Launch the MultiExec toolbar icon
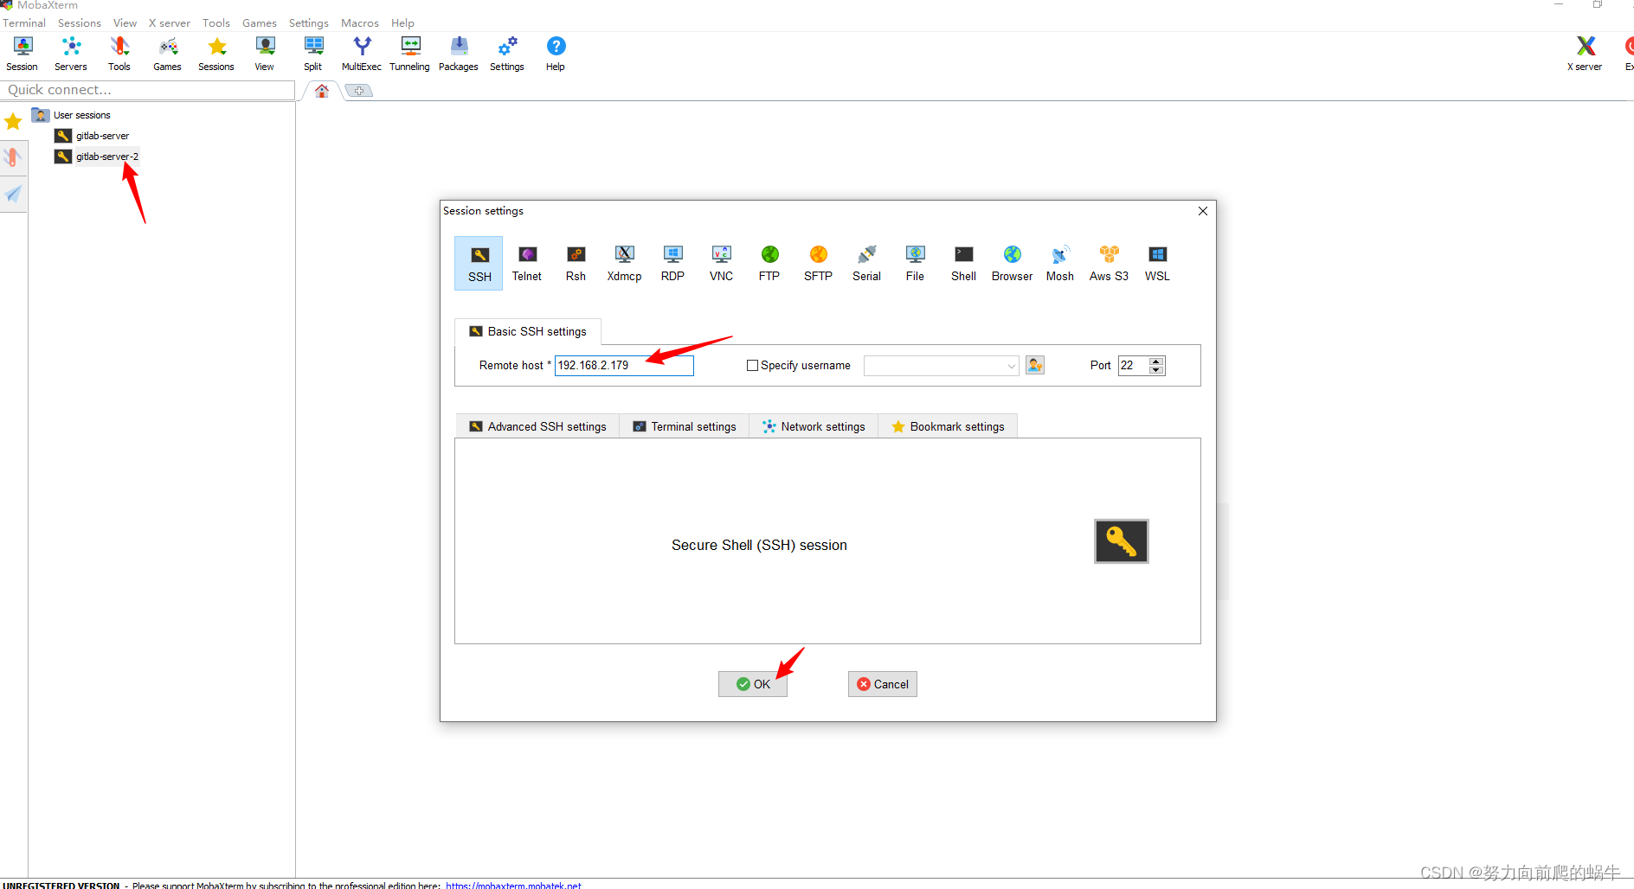 click(362, 54)
